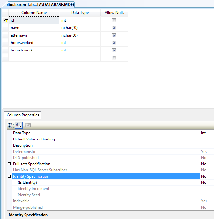Click the Default Value or Binding value field
Image resolution: width=214 pixels, height=219 pixels.
click(x=207, y=139)
